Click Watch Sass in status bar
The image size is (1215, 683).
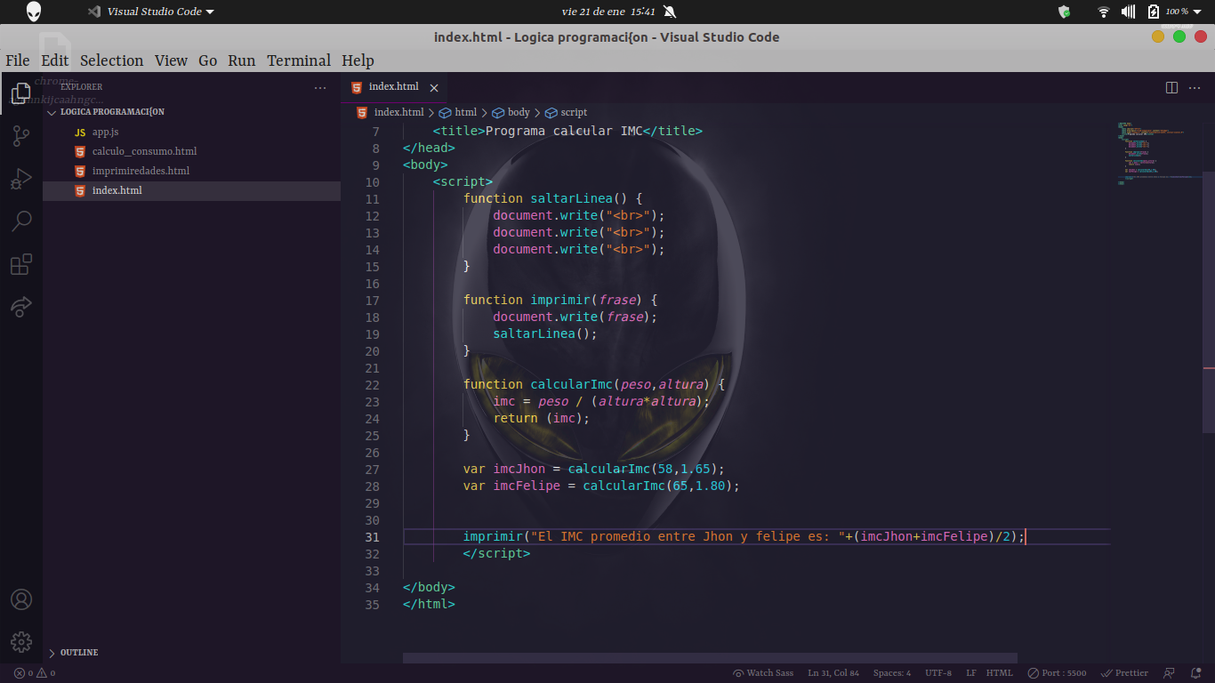pos(762,673)
